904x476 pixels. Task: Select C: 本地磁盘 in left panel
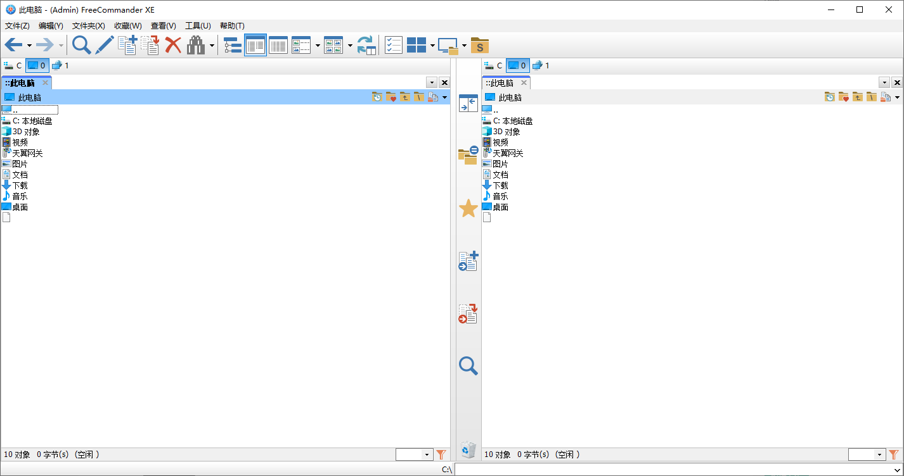click(32, 121)
